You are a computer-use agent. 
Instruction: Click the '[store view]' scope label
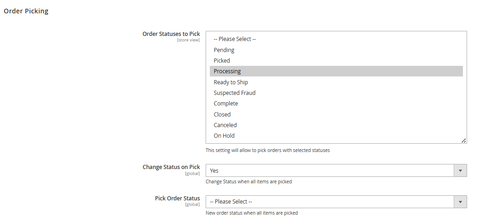point(188,40)
